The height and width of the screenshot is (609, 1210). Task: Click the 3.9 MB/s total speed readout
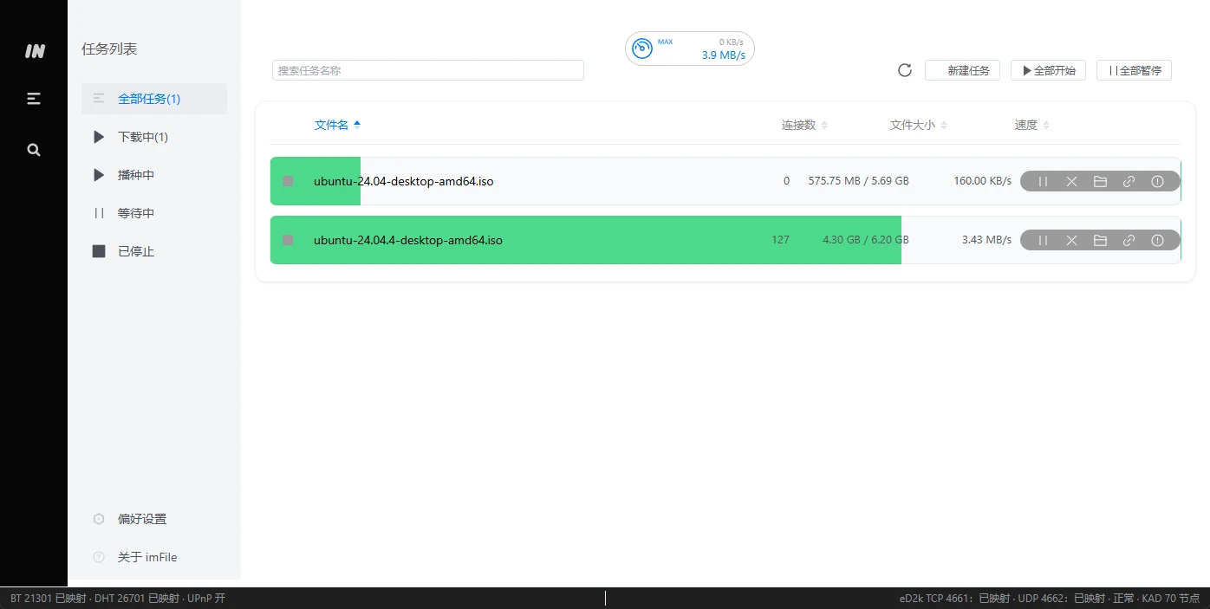tap(723, 55)
